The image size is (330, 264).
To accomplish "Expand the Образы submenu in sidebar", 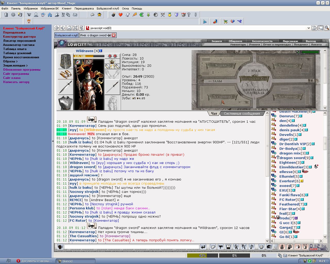I will pos(10,61).
